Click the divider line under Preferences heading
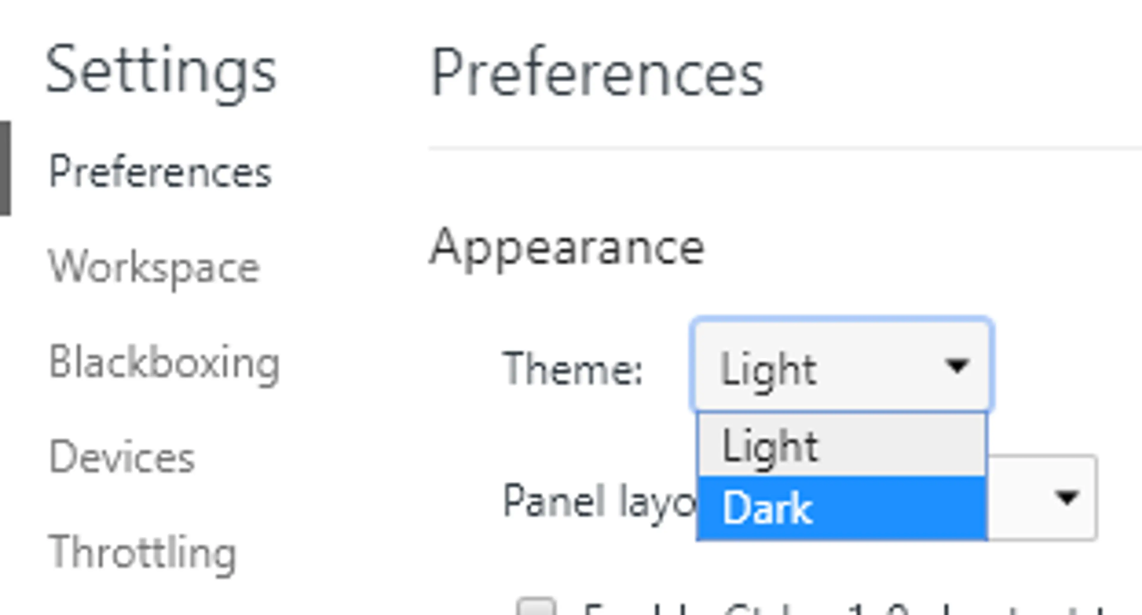The image size is (1142, 615). coord(785,148)
